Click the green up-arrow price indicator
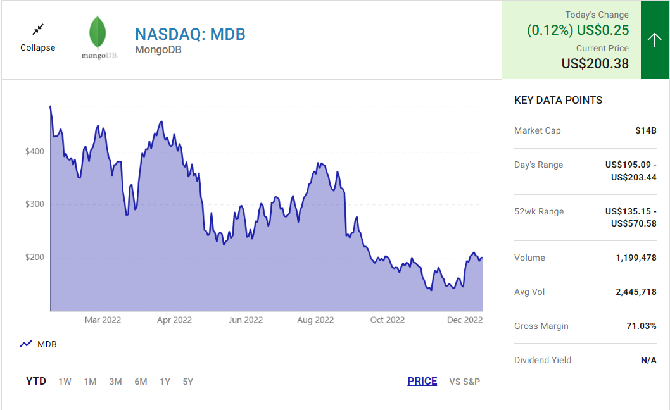Image resolution: width=670 pixels, height=410 pixels. click(654, 40)
